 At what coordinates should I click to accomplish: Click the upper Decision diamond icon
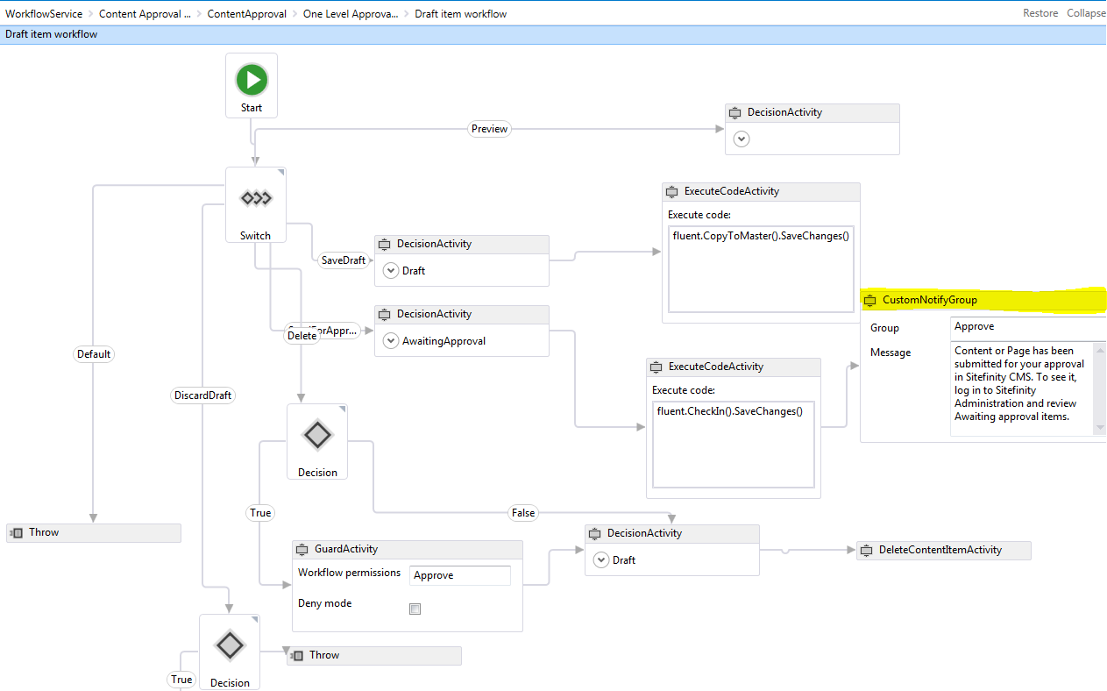[316, 435]
